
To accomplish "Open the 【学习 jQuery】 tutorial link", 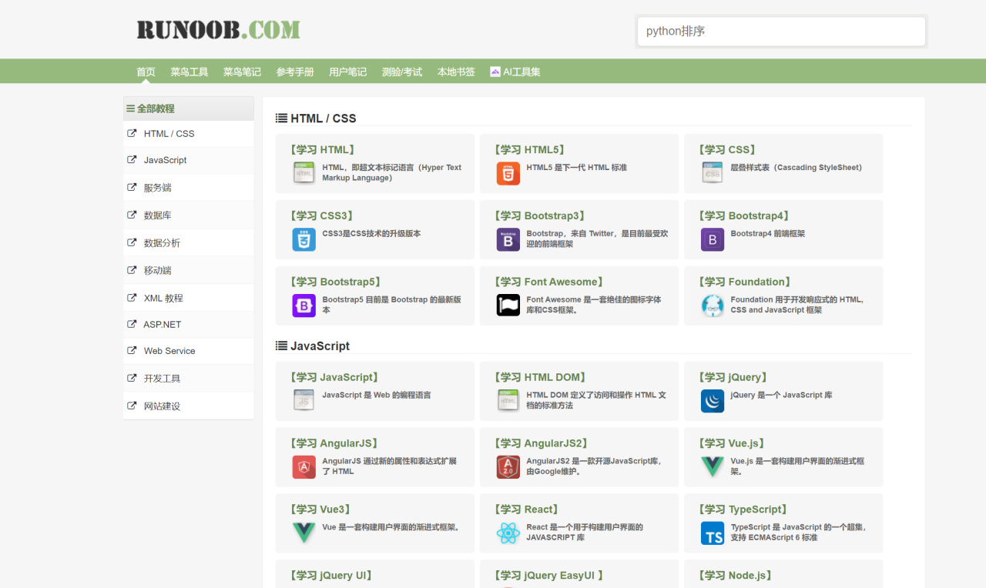I will 733,378.
